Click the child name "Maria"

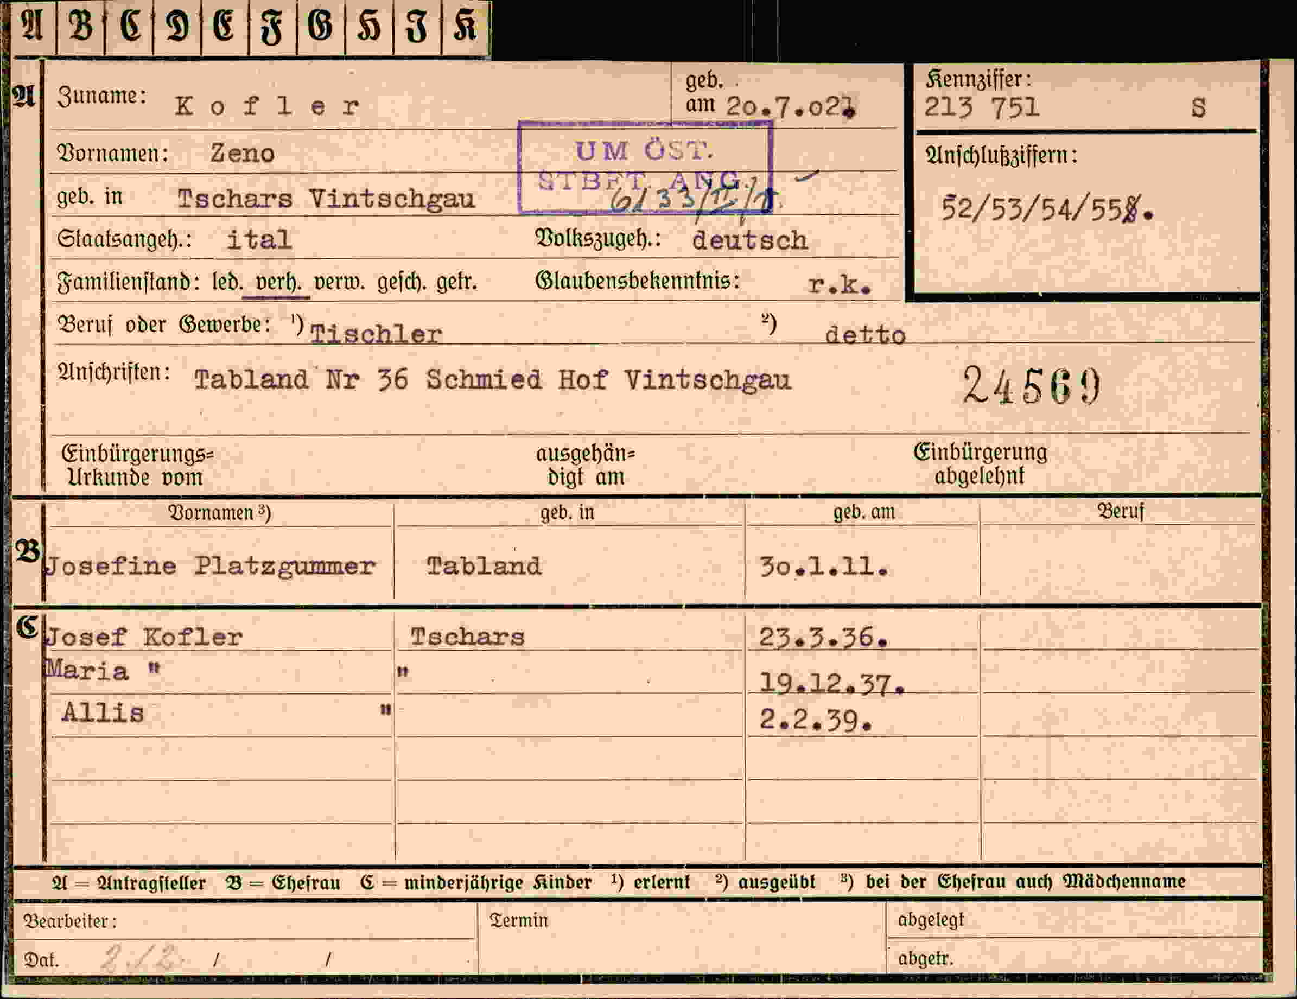point(87,671)
